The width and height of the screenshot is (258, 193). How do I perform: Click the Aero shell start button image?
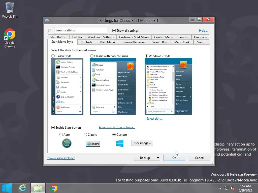click(67, 143)
